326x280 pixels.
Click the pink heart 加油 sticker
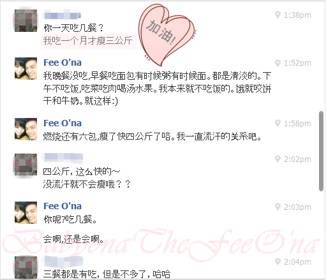click(167, 34)
